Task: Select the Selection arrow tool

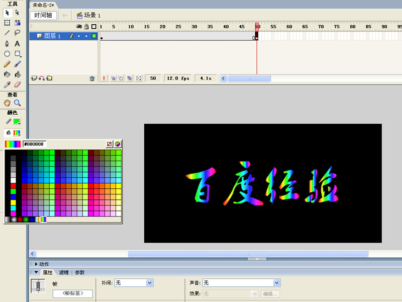Action: 7,12
